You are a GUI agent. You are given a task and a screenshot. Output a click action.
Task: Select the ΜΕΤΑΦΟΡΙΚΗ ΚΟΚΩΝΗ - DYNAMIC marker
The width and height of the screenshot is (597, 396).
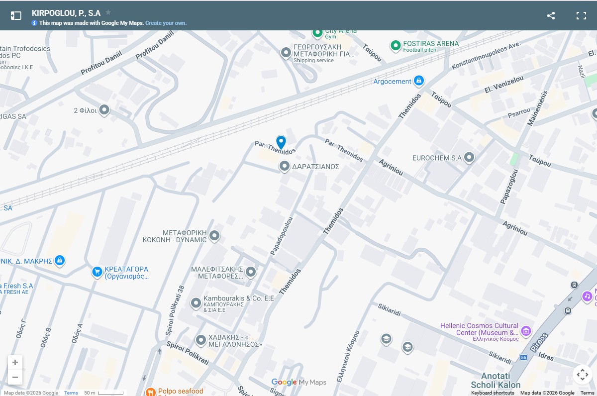214,235
